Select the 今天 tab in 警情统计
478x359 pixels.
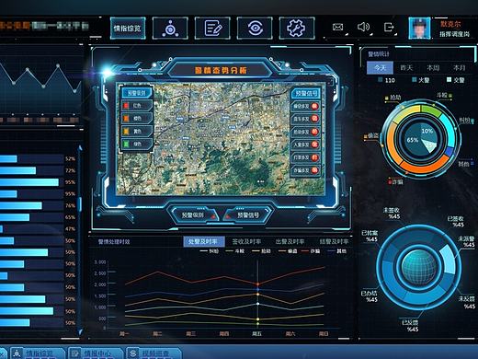(380, 67)
